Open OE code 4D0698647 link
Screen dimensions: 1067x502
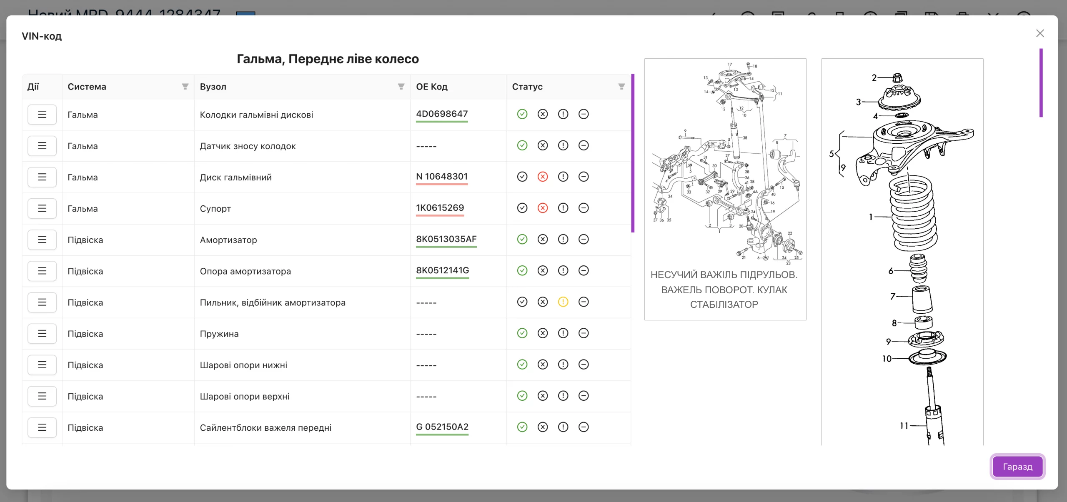pyautogui.click(x=441, y=114)
